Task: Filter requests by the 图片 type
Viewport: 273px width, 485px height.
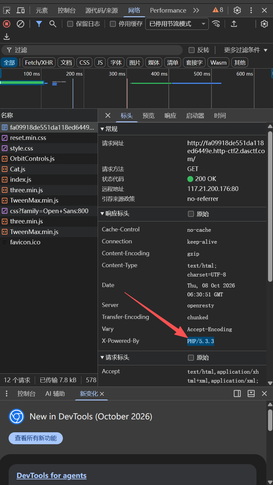Action: click(x=135, y=63)
